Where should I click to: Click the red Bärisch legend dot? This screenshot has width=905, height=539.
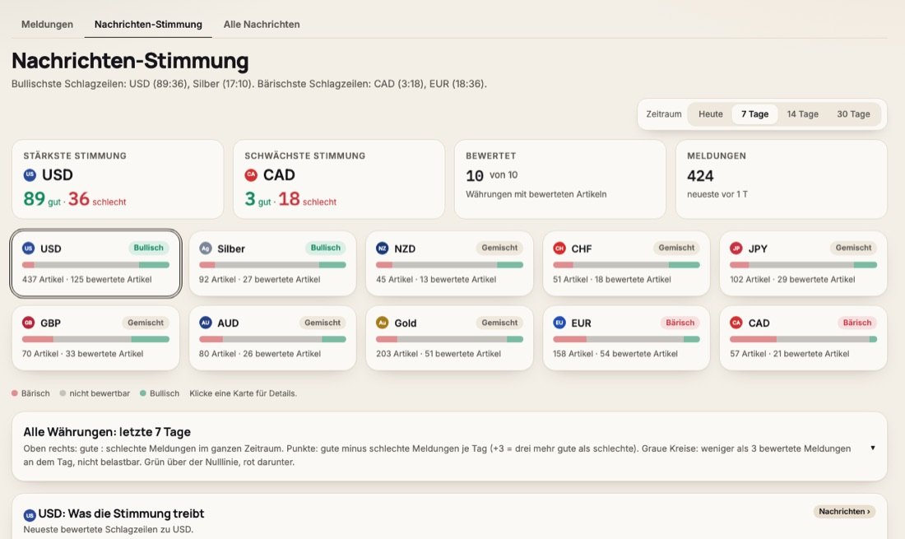(x=15, y=393)
